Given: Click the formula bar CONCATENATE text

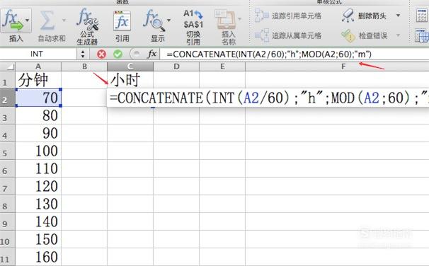Looking at the screenshot, I should (x=269, y=54).
